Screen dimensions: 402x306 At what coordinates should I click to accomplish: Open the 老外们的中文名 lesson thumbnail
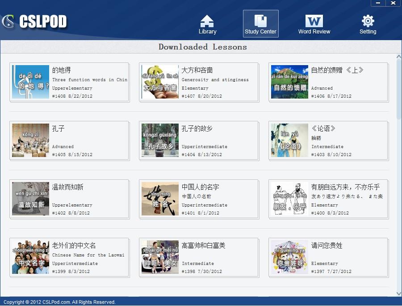30,257
